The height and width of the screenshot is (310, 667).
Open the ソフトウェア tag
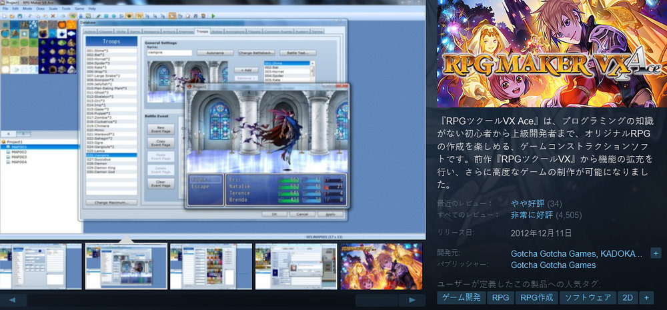click(588, 298)
